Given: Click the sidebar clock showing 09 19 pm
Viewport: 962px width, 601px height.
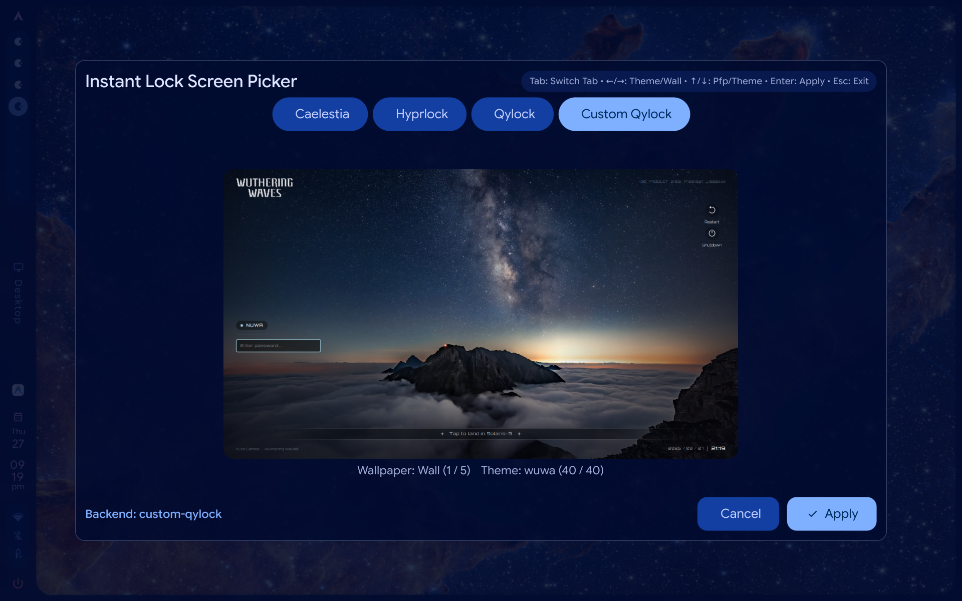Looking at the screenshot, I should pyautogui.click(x=18, y=476).
